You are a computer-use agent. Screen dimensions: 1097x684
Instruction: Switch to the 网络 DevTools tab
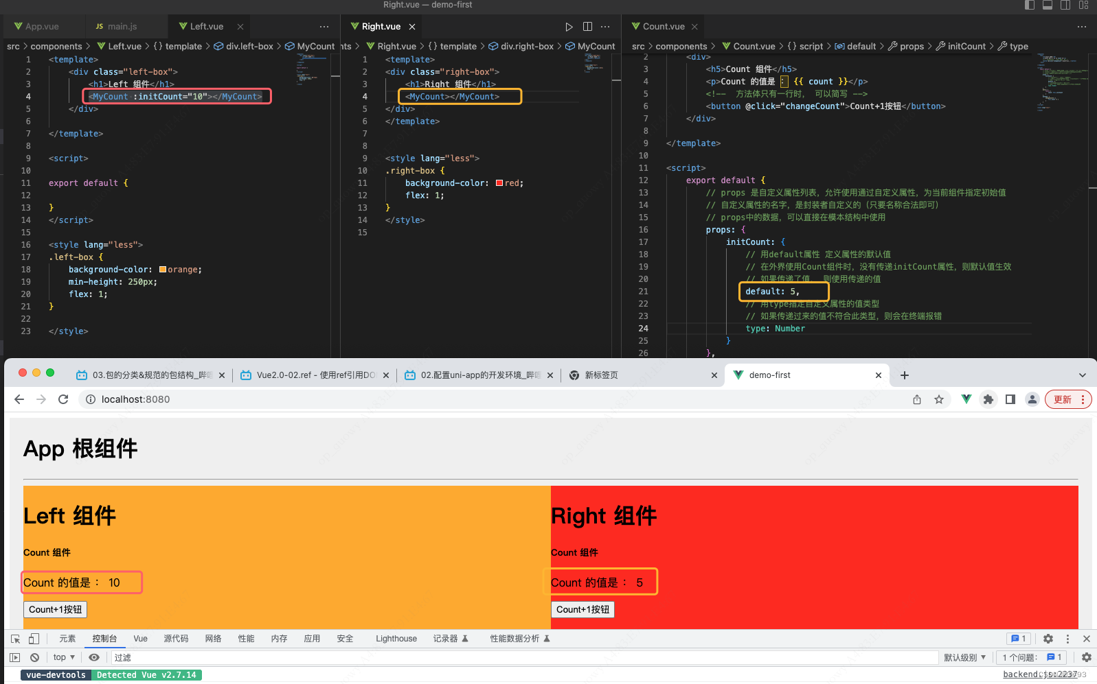(x=213, y=639)
